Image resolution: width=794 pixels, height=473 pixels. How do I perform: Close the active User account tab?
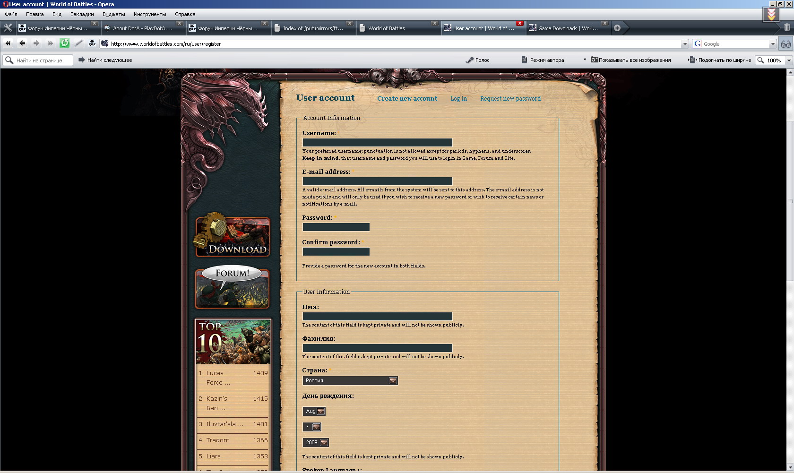(x=520, y=23)
